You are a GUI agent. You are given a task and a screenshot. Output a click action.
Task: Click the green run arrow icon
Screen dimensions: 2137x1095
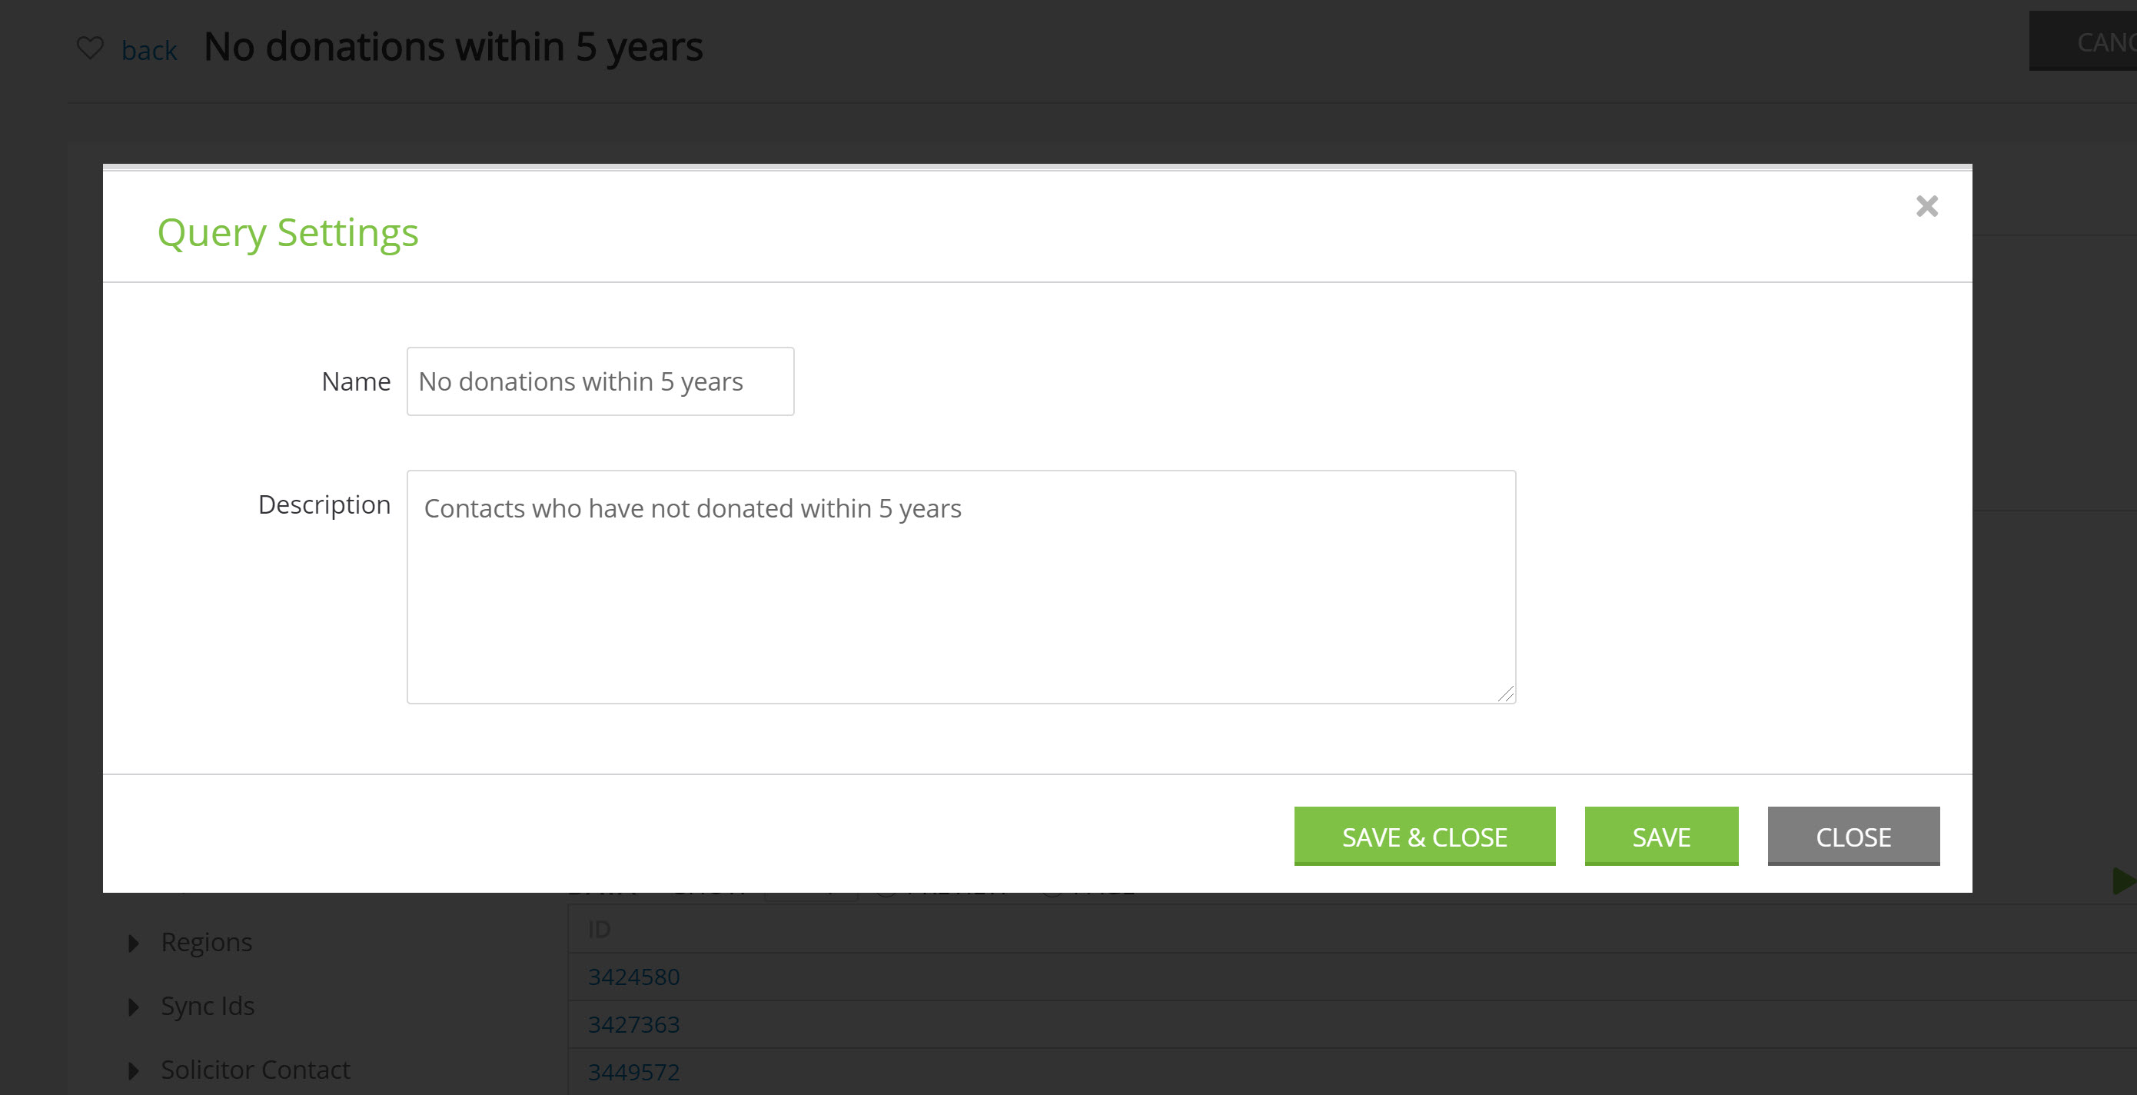[x=2124, y=880]
